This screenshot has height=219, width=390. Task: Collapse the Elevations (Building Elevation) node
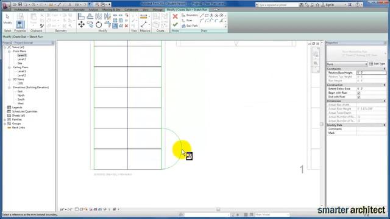click(9, 88)
